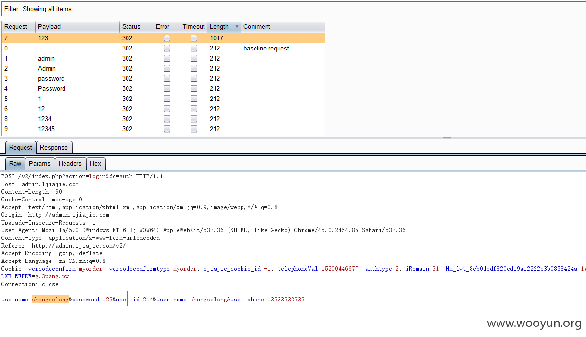Click the Referer header line

[64, 246]
